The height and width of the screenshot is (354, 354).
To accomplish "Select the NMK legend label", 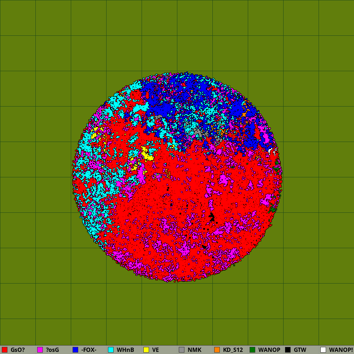I will pyautogui.click(x=194, y=350).
